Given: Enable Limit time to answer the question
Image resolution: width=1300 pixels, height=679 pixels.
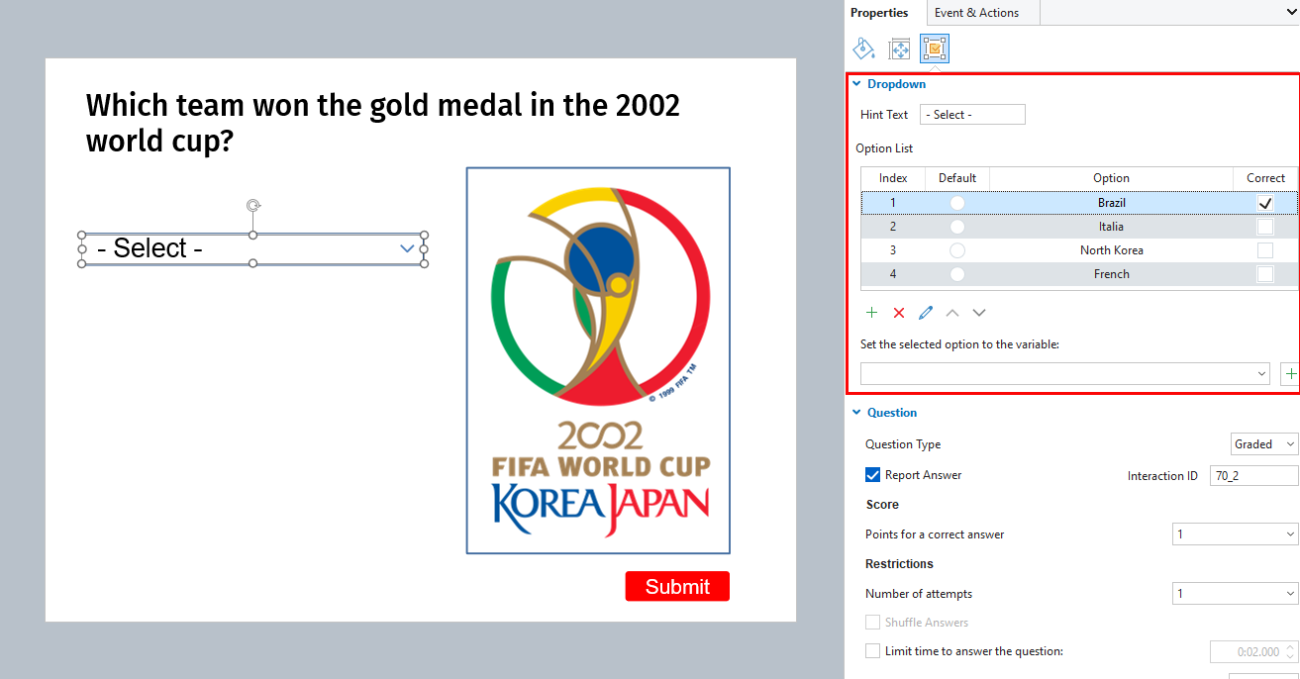Looking at the screenshot, I should point(872,651).
